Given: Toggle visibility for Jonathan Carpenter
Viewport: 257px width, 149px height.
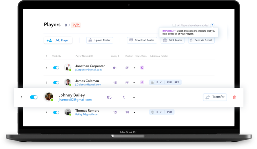Looking at the screenshot, I should point(56,68).
